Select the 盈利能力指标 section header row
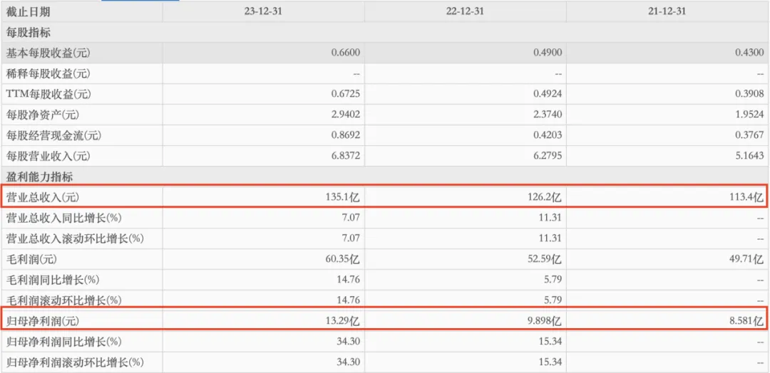The height and width of the screenshot is (373, 770). pos(39,177)
